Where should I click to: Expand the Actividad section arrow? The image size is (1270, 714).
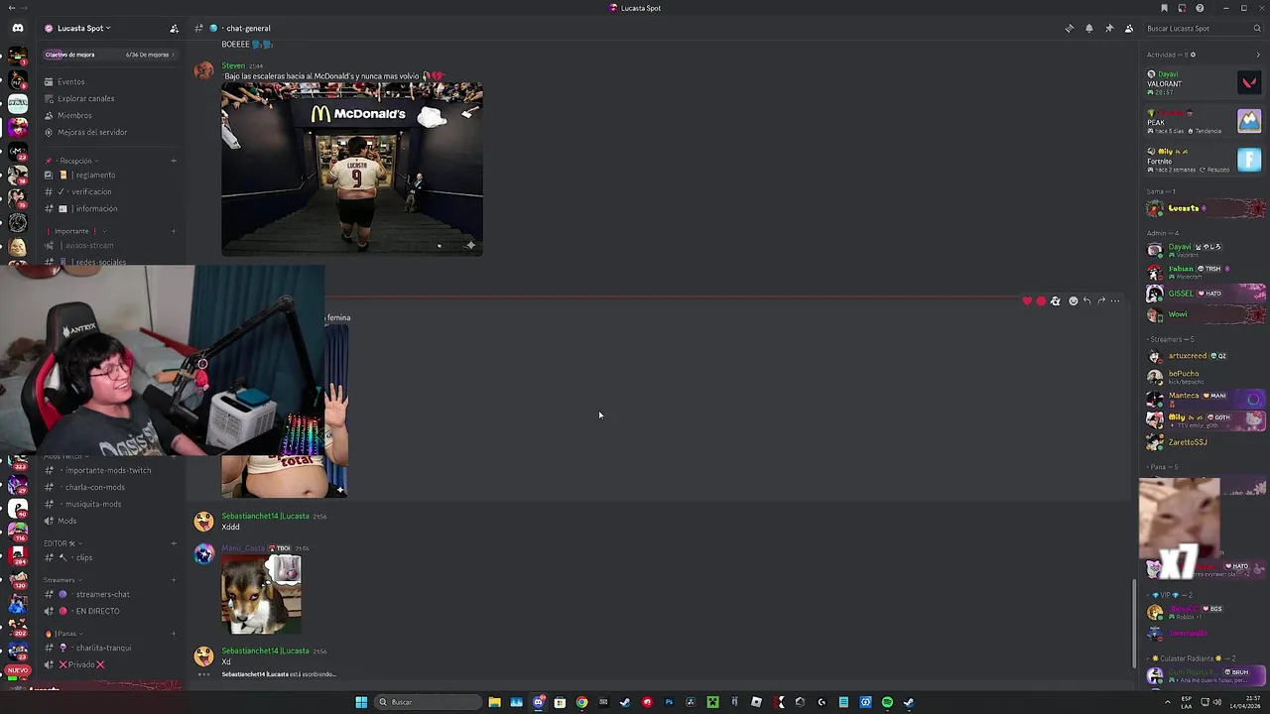click(1258, 55)
